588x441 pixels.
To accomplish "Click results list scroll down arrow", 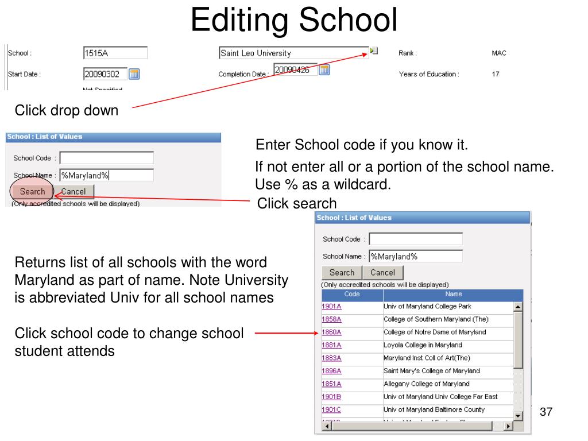I will point(518,416).
